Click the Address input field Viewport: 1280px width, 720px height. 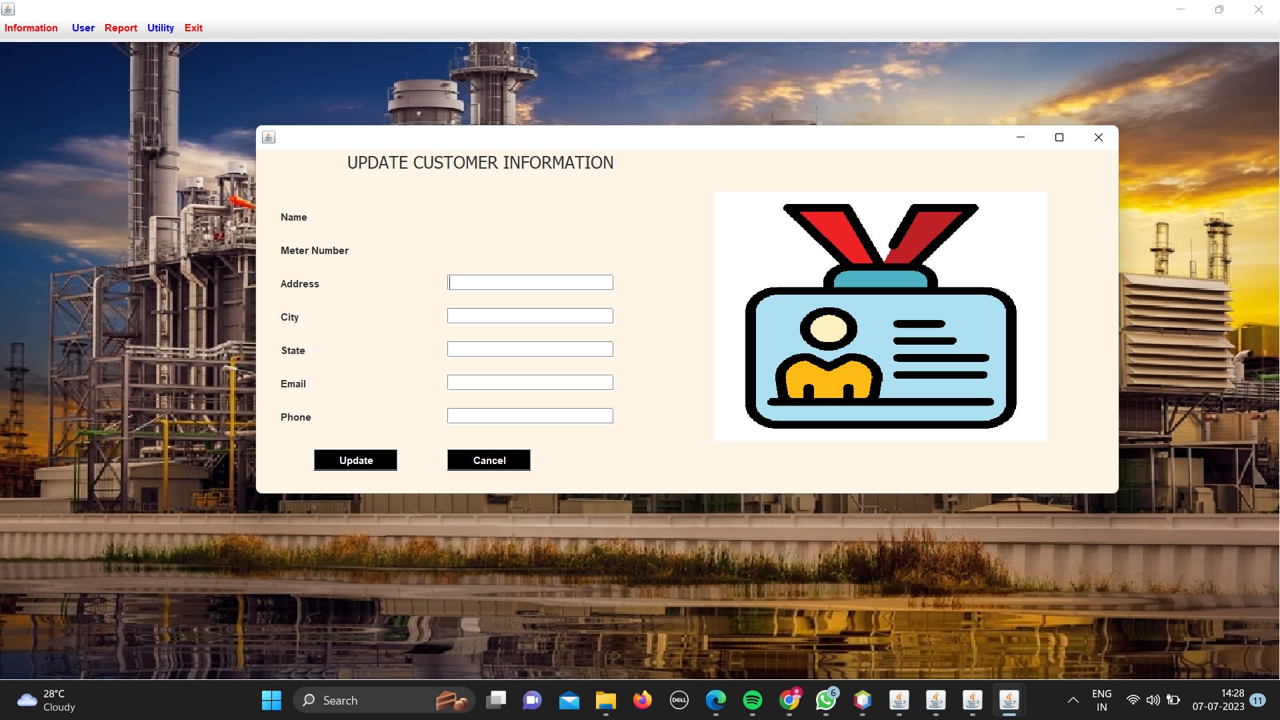(x=530, y=282)
